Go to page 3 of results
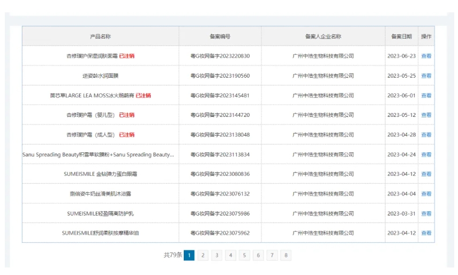 pos(217,255)
